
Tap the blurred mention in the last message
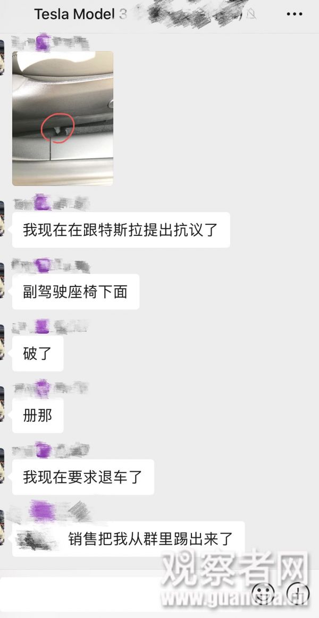37,540
